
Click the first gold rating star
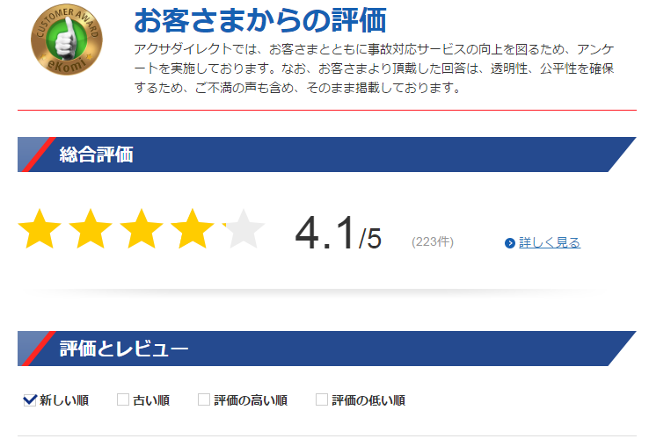40,228
